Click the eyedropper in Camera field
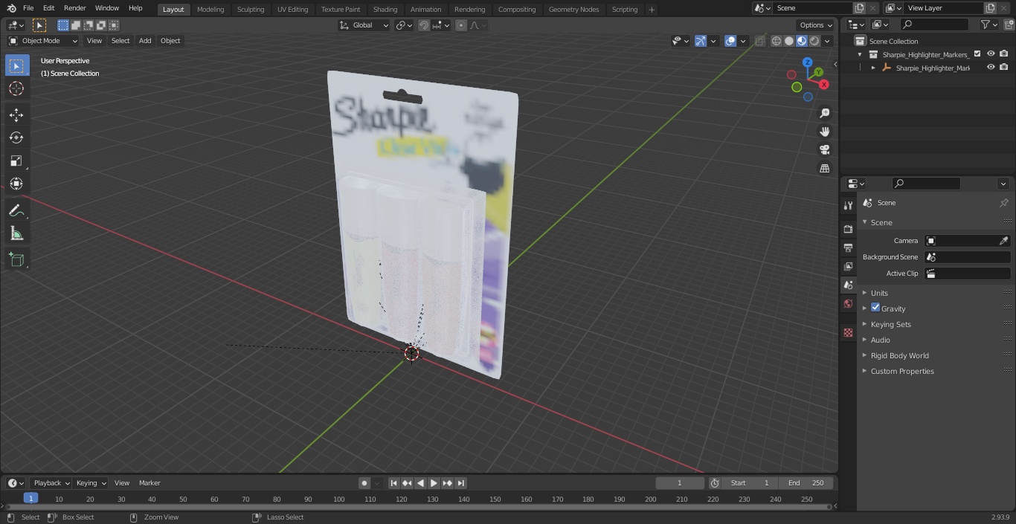 click(1003, 241)
